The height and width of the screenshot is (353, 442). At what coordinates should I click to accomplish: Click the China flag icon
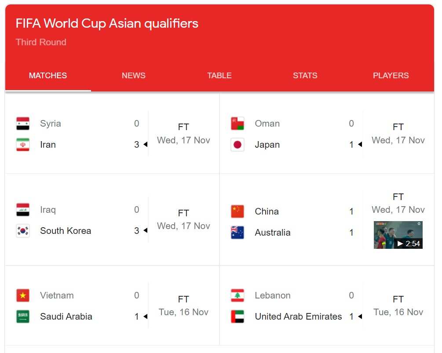point(237,211)
